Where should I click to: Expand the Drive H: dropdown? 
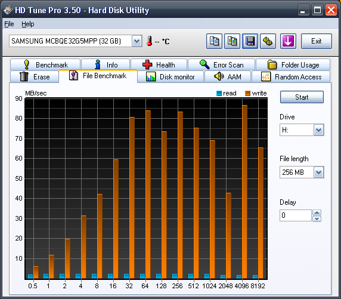tap(318, 130)
